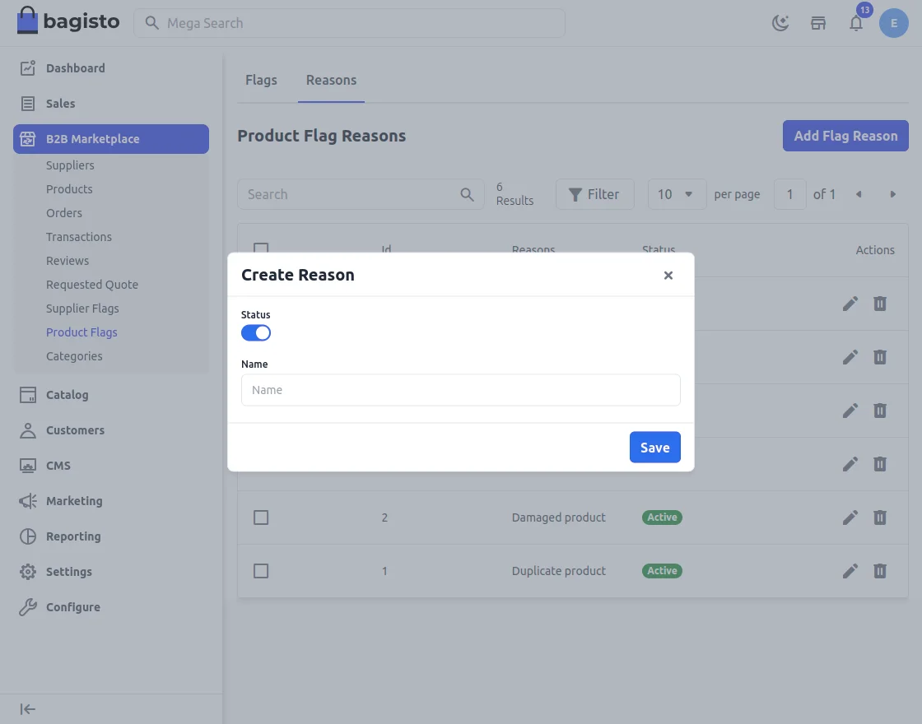
Task: Disable the Status toggle in the Create Reason dialog
Action: click(x=255, y=332)
